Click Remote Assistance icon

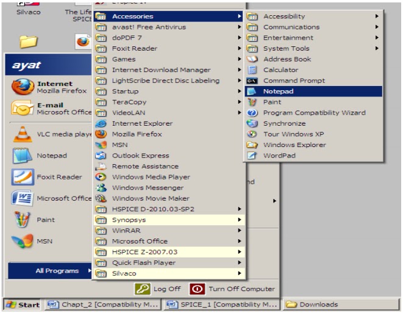click(101, 167)
